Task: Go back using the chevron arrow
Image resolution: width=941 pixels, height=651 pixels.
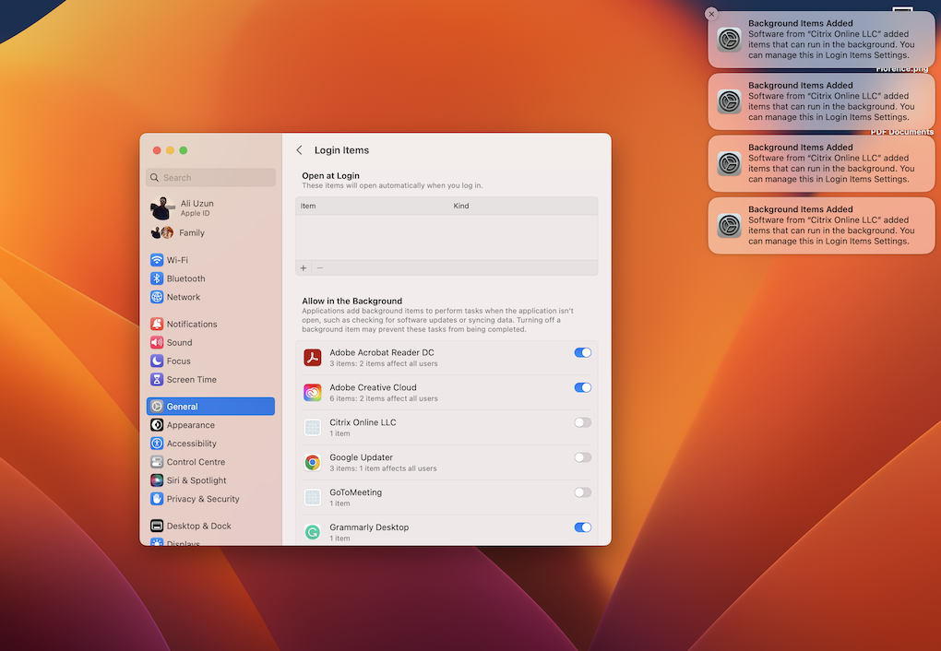Action: 298,148
